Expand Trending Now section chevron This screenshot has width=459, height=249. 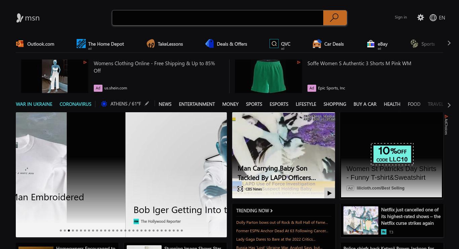[x=272, y=211]
